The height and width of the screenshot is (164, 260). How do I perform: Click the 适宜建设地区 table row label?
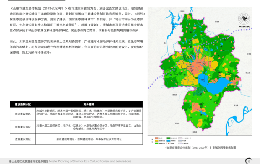coord(23,139)
